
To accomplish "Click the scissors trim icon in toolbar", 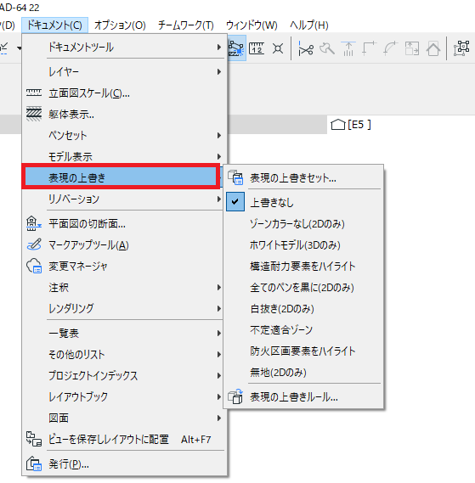I will tap(306, 49).
